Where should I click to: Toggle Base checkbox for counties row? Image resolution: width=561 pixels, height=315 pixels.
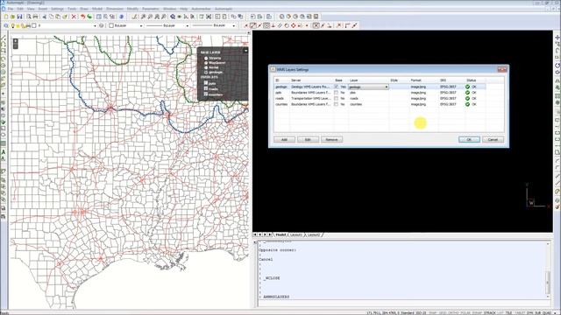click(336, 104)
